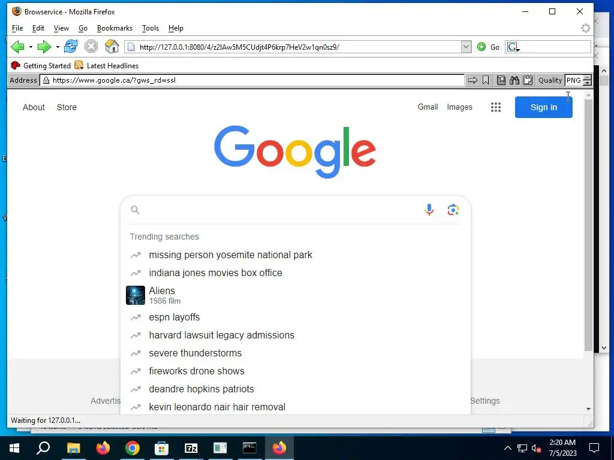The height and width of the screenshot is (460, 614).
Task: Click the page scrollbar down arrow
Action: click(x=588, y=408)
